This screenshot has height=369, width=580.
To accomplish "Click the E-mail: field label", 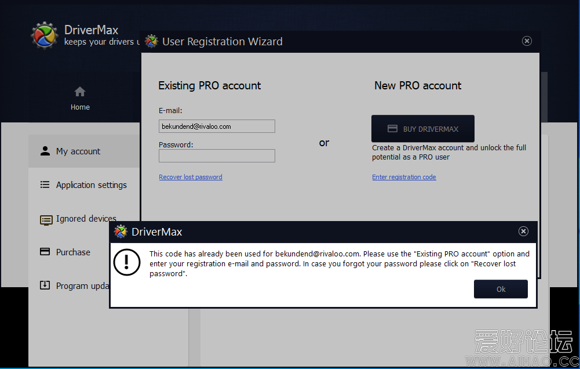I will tap(170, 110).
